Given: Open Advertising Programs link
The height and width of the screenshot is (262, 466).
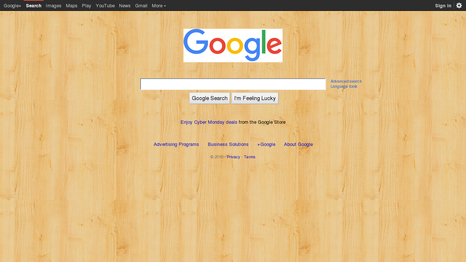Looking at the screenshot, I should 176,144.
